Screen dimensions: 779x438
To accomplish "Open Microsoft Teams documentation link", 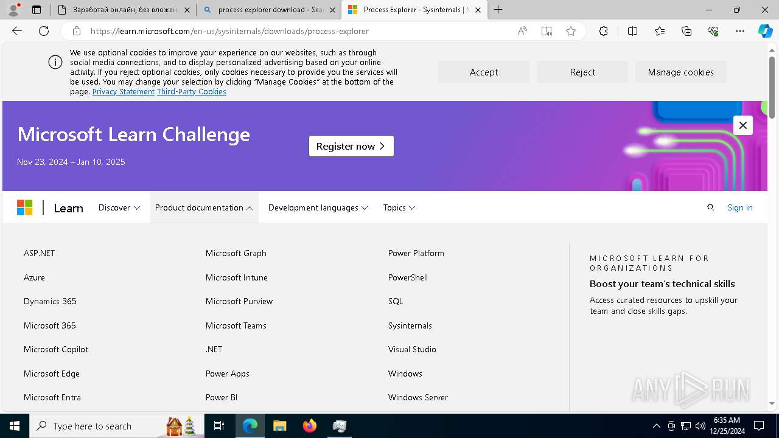I will click(236, 325).
